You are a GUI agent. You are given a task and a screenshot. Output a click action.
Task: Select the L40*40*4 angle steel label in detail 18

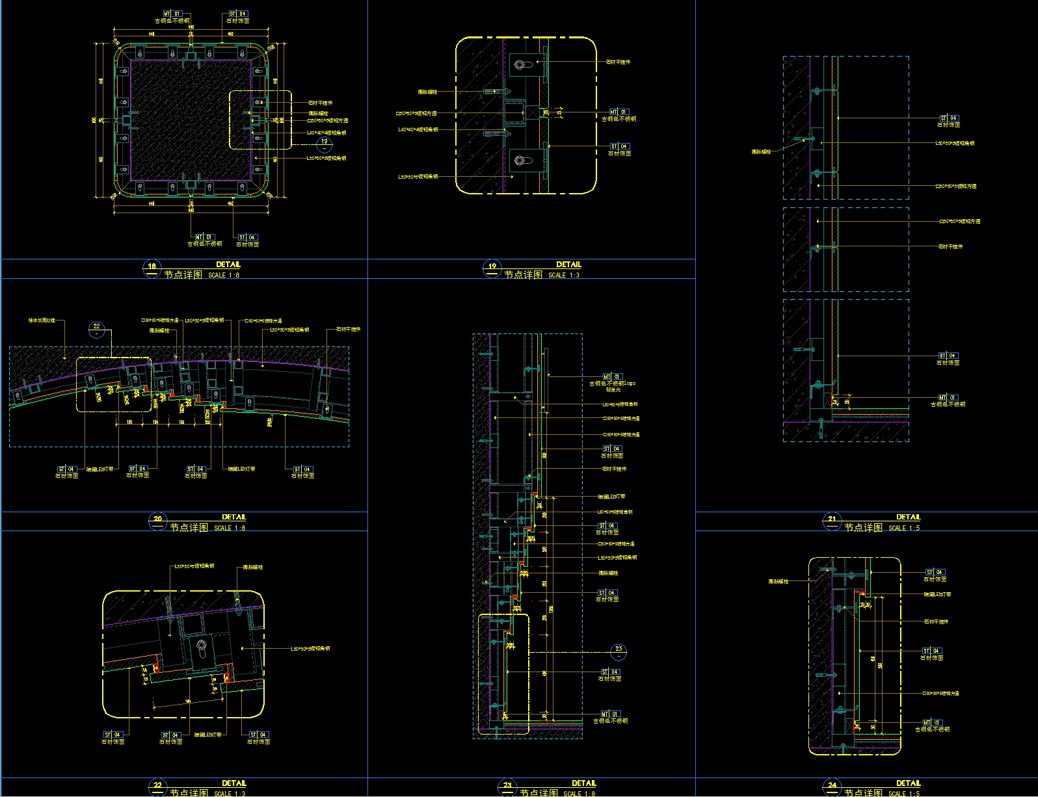[x=326, y=133]
